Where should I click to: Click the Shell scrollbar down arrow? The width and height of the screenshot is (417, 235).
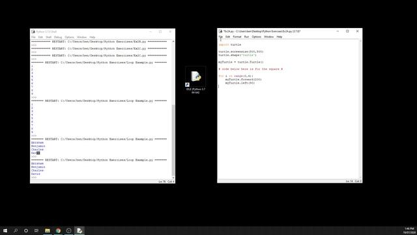pos(173,178)
